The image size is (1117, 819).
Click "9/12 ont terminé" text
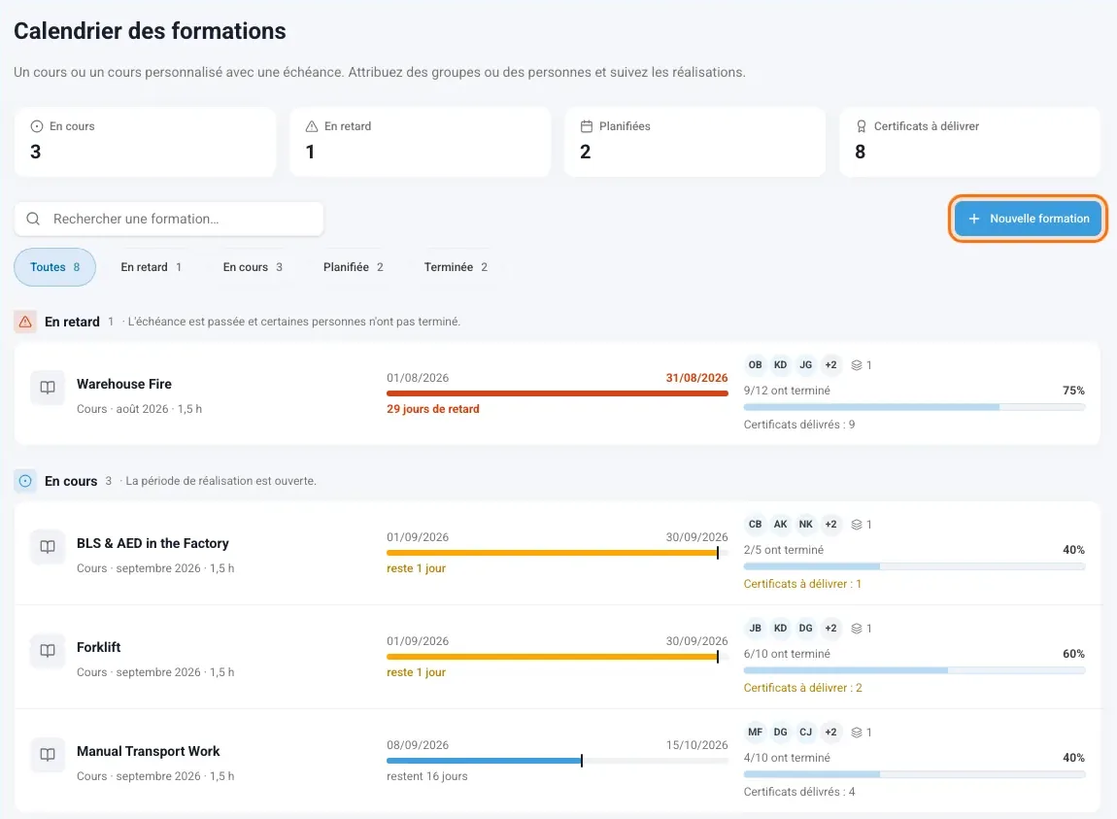pyautogui.click(x=787, y=391)
